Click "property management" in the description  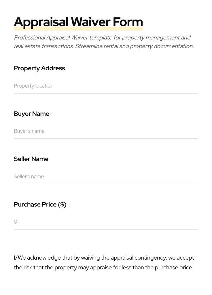(x=151, y=38)
